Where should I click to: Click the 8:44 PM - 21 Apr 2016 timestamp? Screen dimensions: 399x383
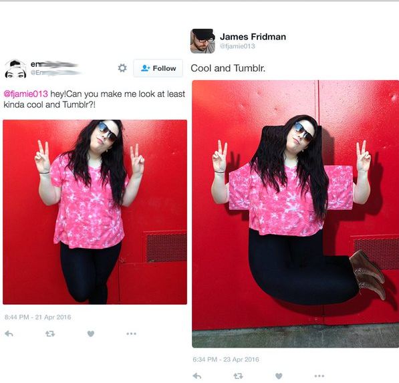click(38, 317)
